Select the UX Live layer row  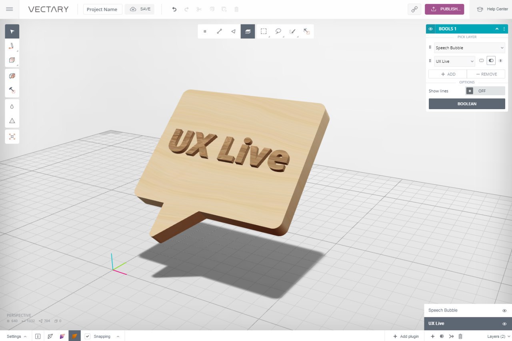(x=468, y=324)
